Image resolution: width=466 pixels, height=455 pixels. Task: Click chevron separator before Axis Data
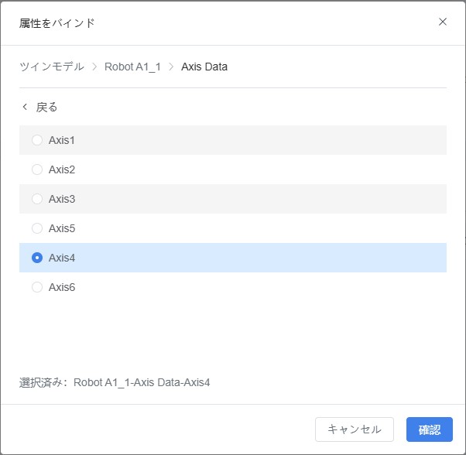point(171,67)
